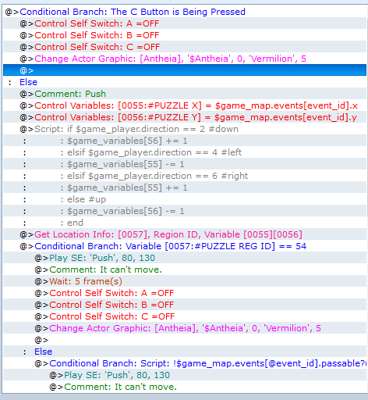Select Play SE 'Push' line under the Variable == 54 branch

(185, 258)
